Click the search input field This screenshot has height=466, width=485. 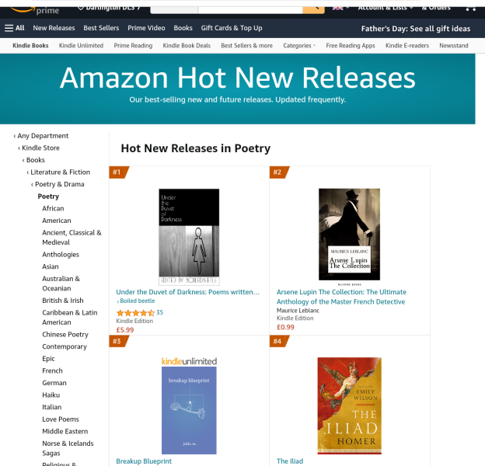point(250,7)
